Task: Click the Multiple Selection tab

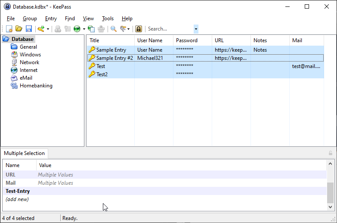Action: pos(24,153)
